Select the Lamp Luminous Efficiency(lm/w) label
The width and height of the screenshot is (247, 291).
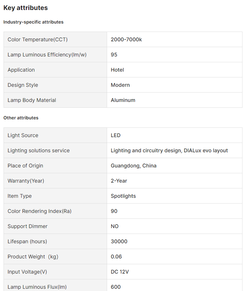coord(47,55)
